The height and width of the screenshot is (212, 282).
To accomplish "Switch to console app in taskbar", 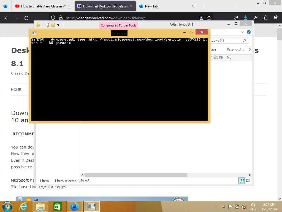I will 91,206.
